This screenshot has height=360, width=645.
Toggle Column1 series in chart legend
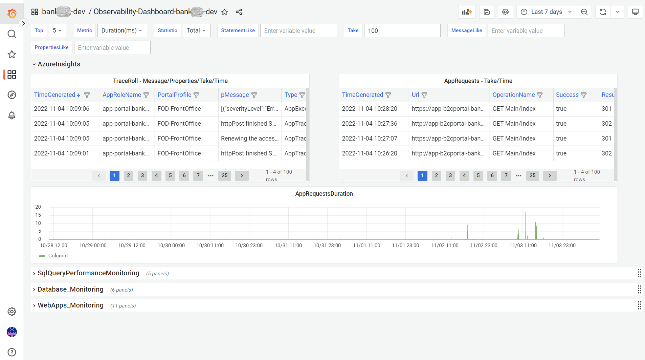[58, 256]
